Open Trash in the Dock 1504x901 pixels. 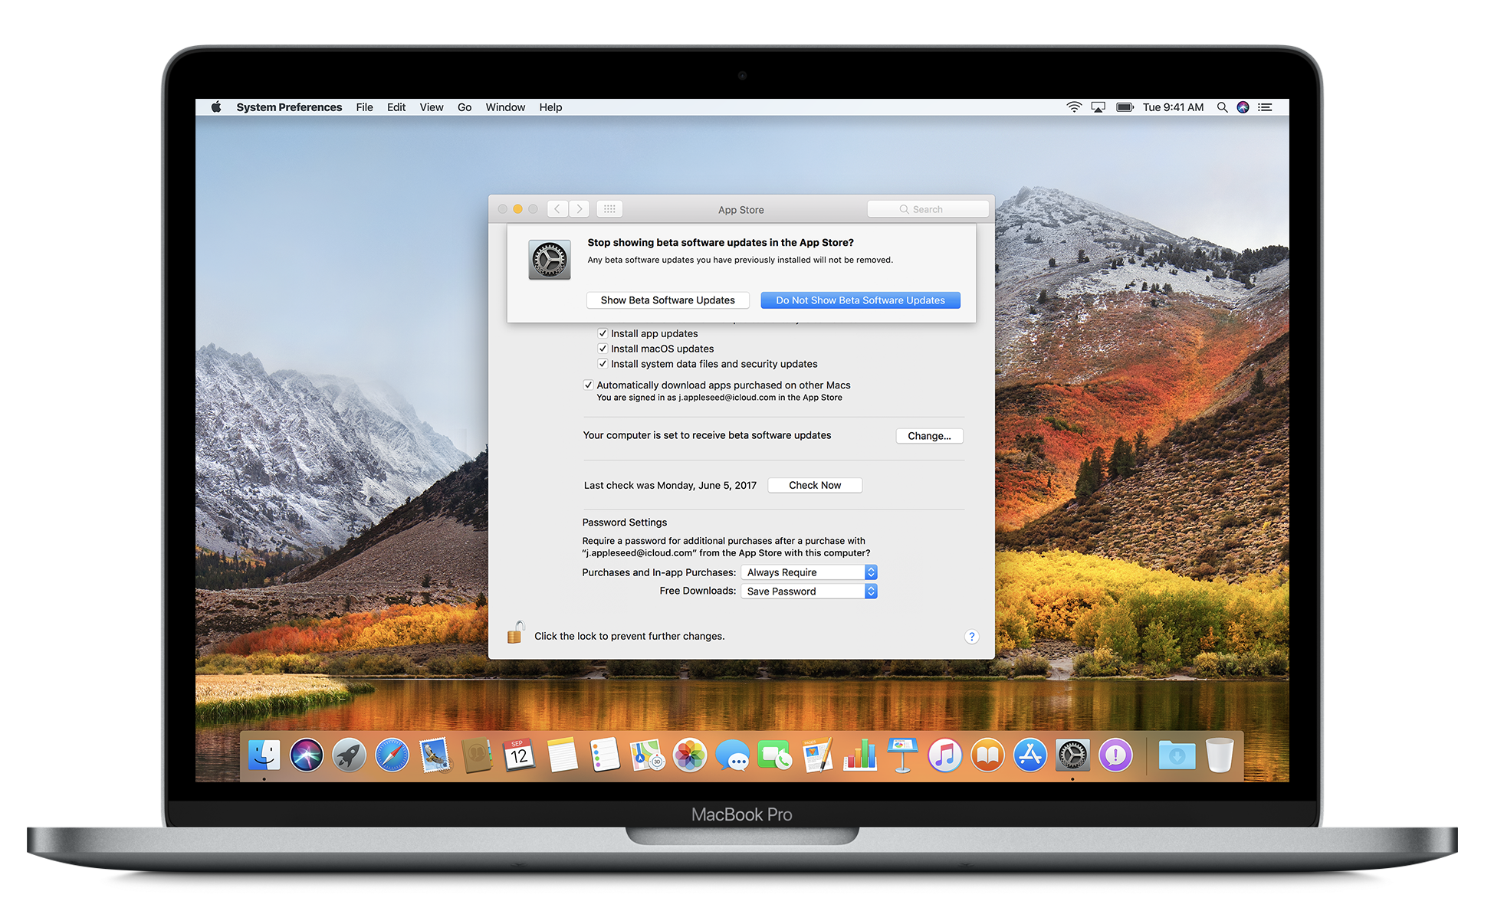(x=1220, y=755)
